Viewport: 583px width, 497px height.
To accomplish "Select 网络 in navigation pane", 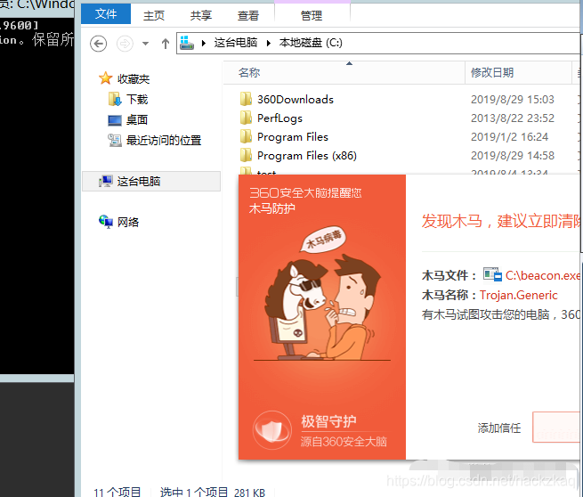I will [x=128, y=222].
